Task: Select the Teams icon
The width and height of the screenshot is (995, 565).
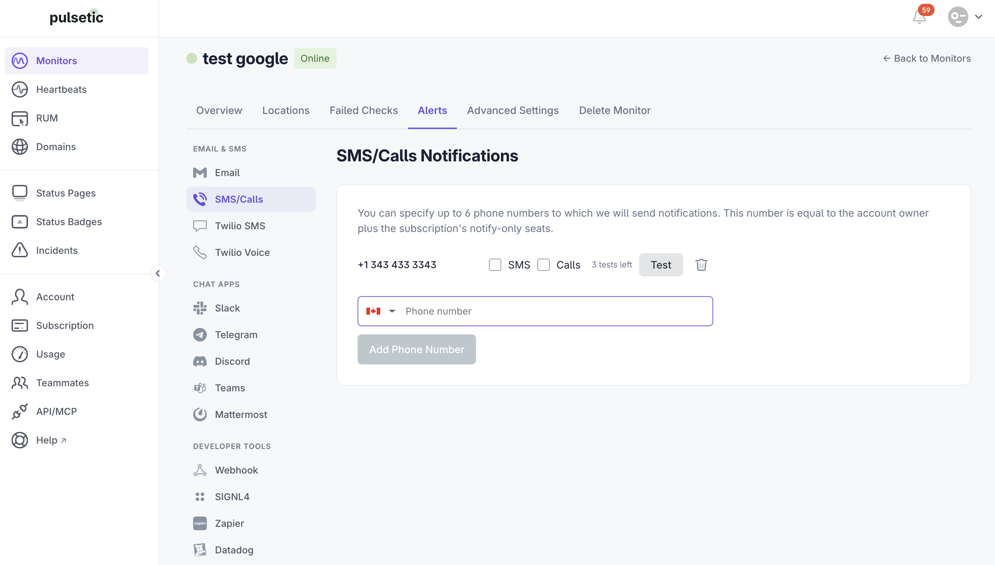Action: 200,388
